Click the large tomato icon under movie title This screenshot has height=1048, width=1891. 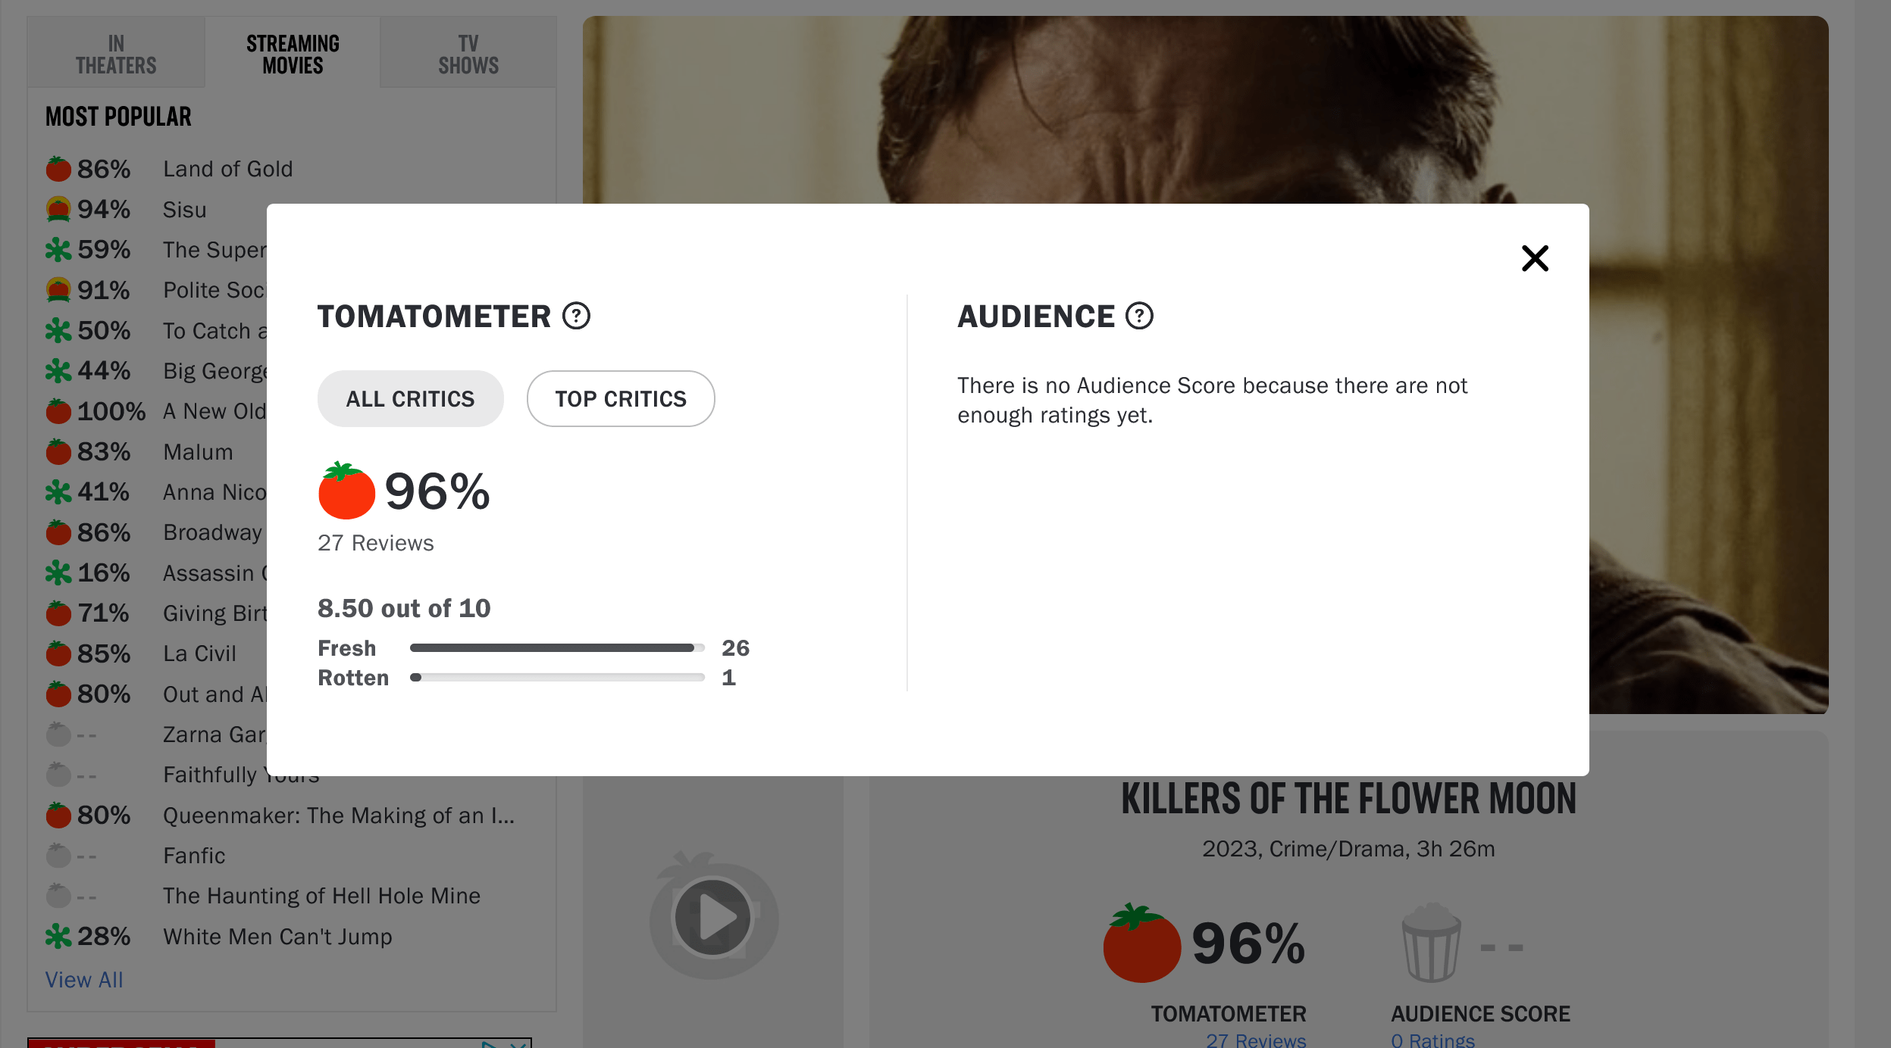1141,944
